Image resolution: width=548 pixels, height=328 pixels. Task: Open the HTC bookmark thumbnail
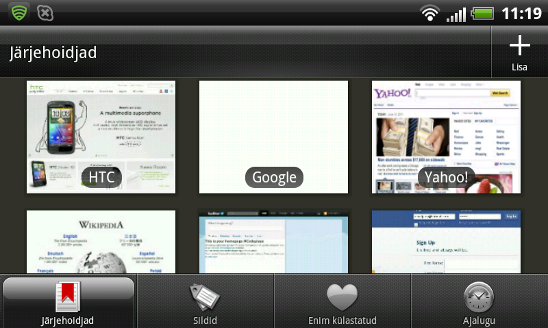101,137
